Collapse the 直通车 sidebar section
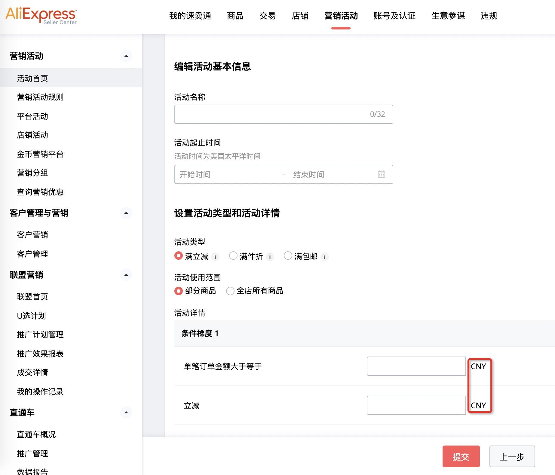 tap(126, 412)
